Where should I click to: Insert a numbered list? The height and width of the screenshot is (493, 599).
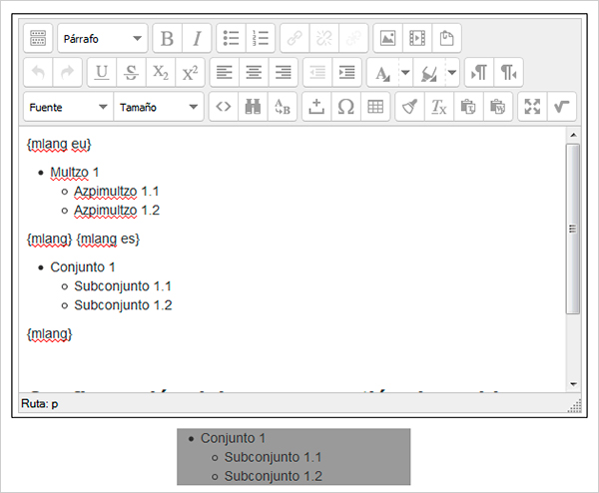pos(261,39)
